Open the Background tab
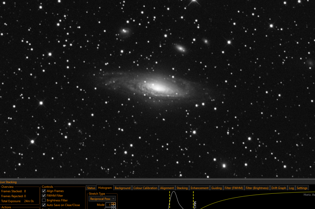The height and width of the screenshot is (209, 315). (122, 188)
